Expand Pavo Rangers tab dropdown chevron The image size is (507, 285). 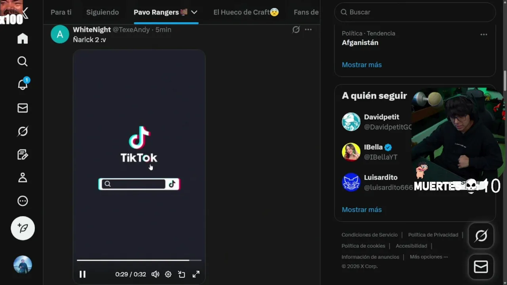coord(194,12)
